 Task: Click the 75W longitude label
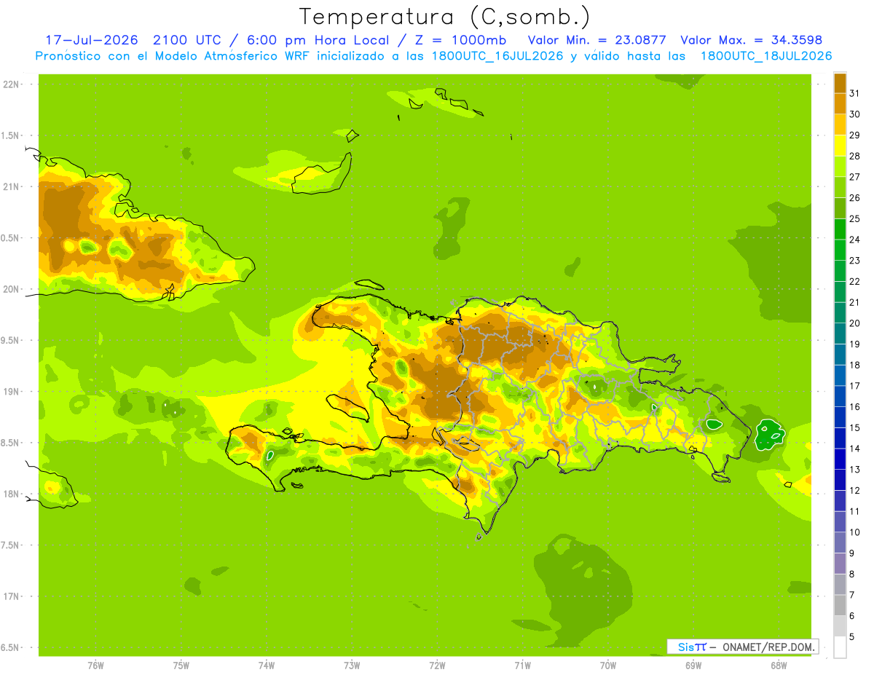pyautogui.click(x=181, y=665)
